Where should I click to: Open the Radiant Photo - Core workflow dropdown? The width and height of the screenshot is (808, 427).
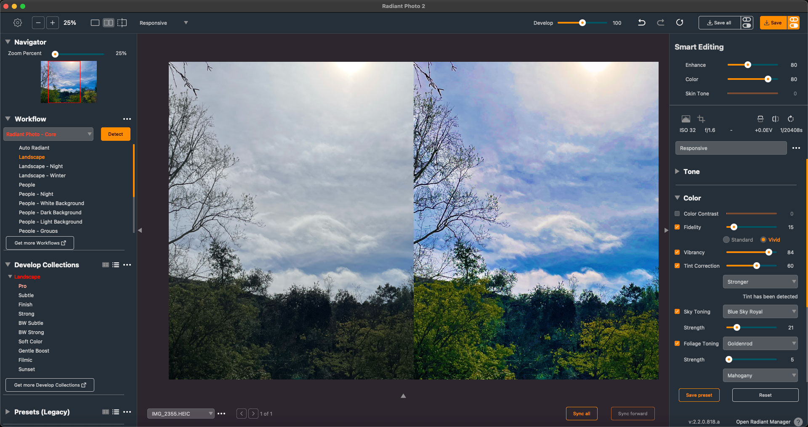coord(48,134)
